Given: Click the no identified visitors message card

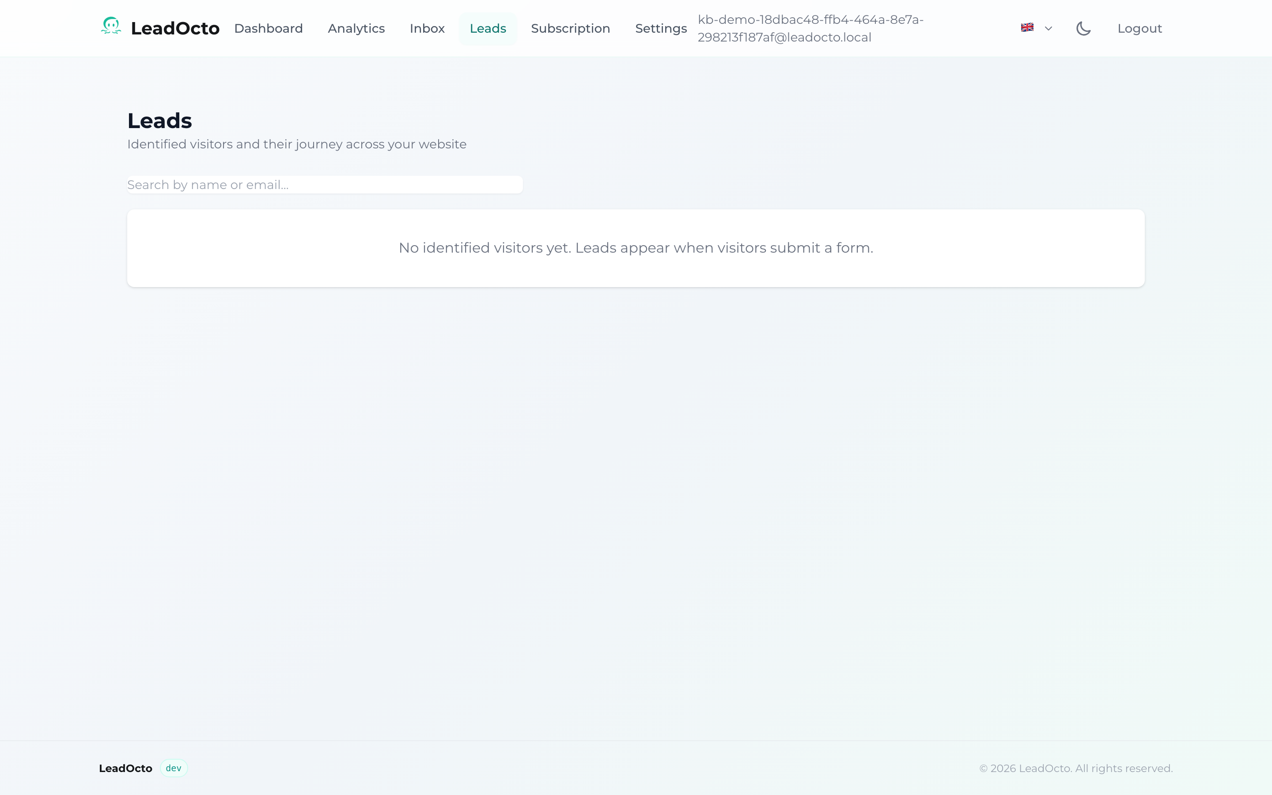Looking at the screenshot, I should pyautogui.click(x=635, y=248).
